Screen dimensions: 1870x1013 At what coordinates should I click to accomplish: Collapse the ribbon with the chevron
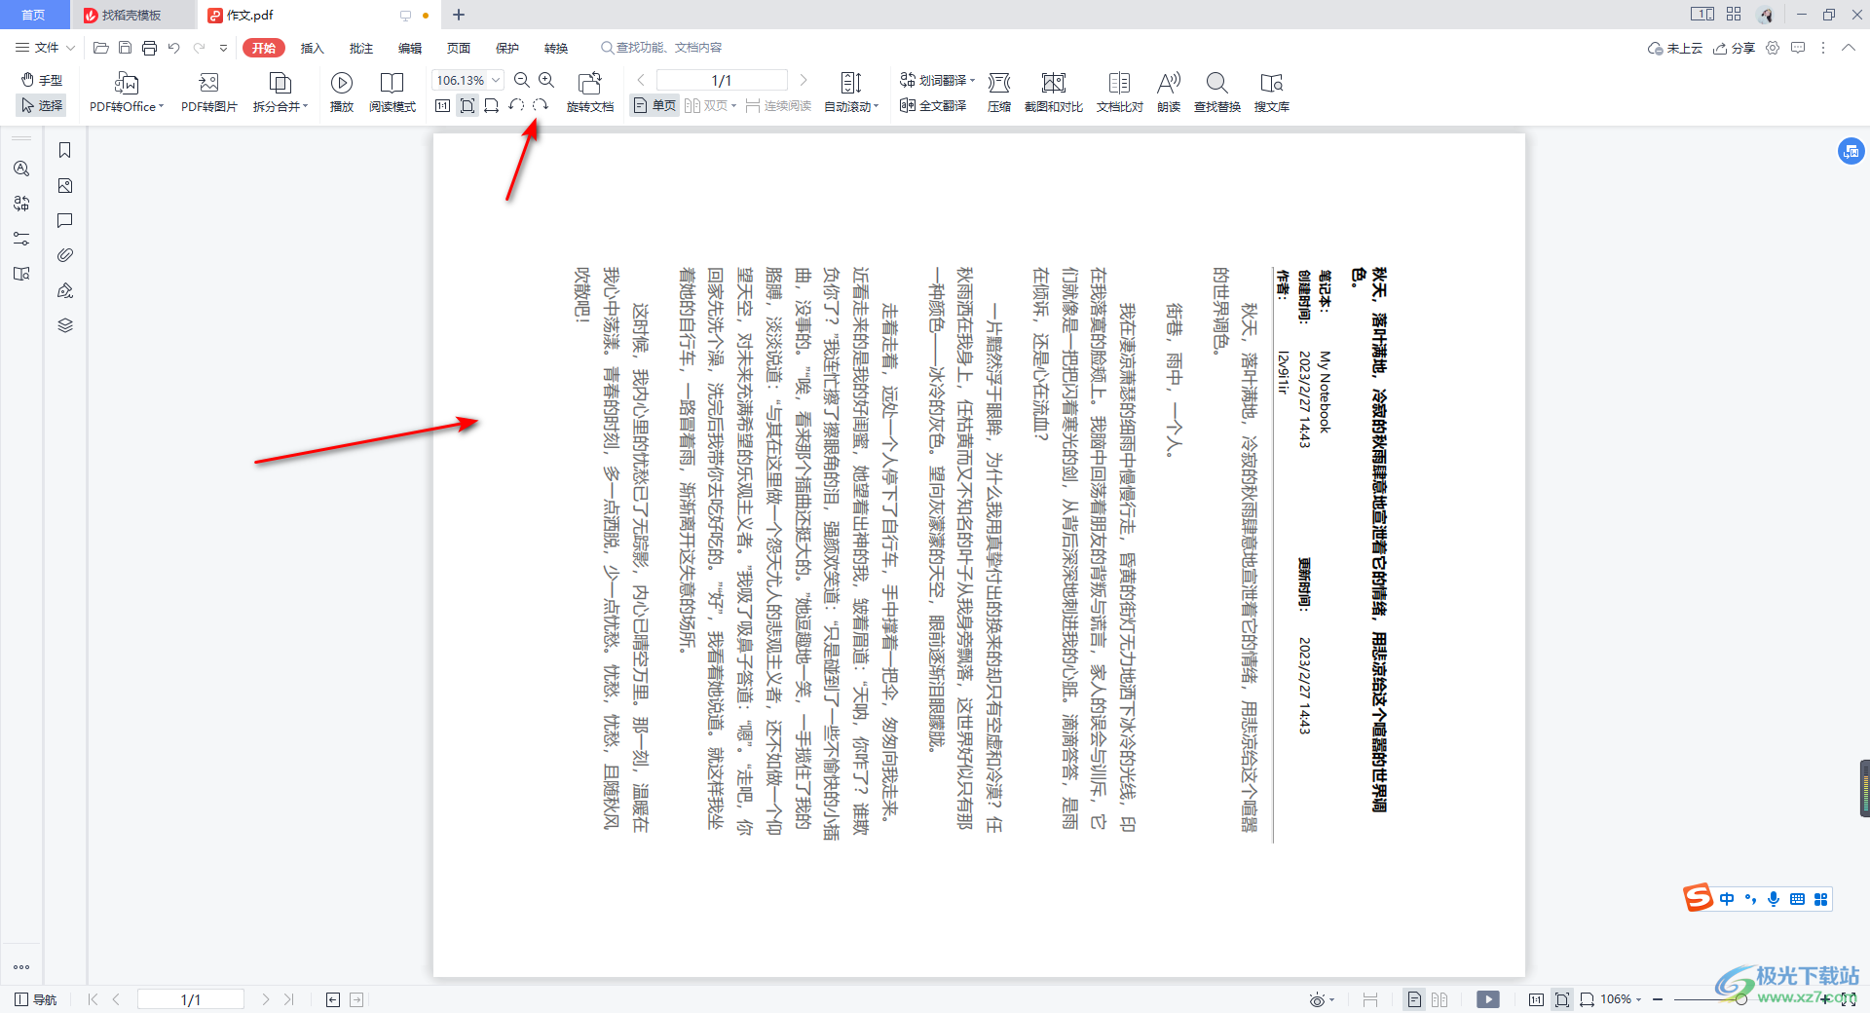pyautogui.click(x=1849, y=48)
